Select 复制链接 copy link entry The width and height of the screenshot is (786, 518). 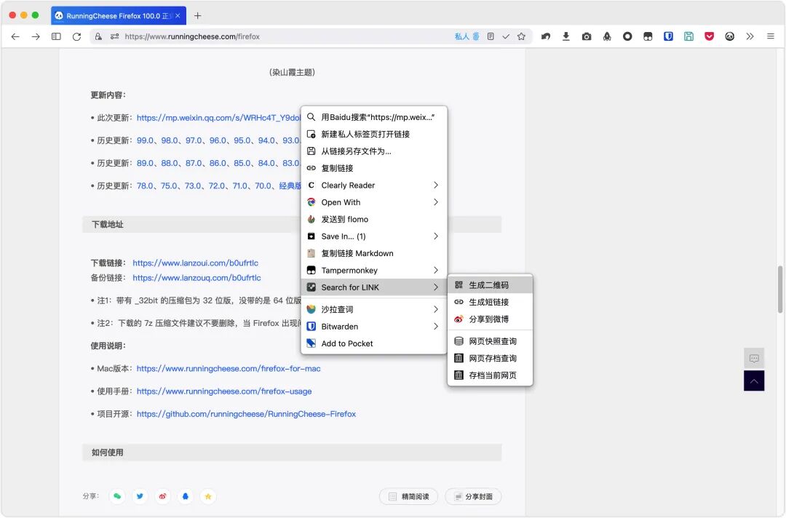point(373,168)
